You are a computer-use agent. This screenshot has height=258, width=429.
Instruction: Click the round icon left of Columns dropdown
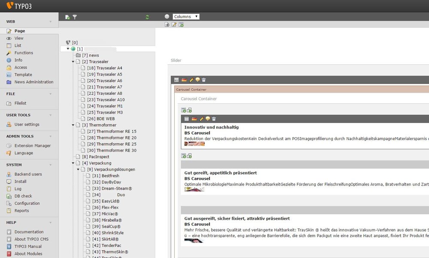pos(167,16)
